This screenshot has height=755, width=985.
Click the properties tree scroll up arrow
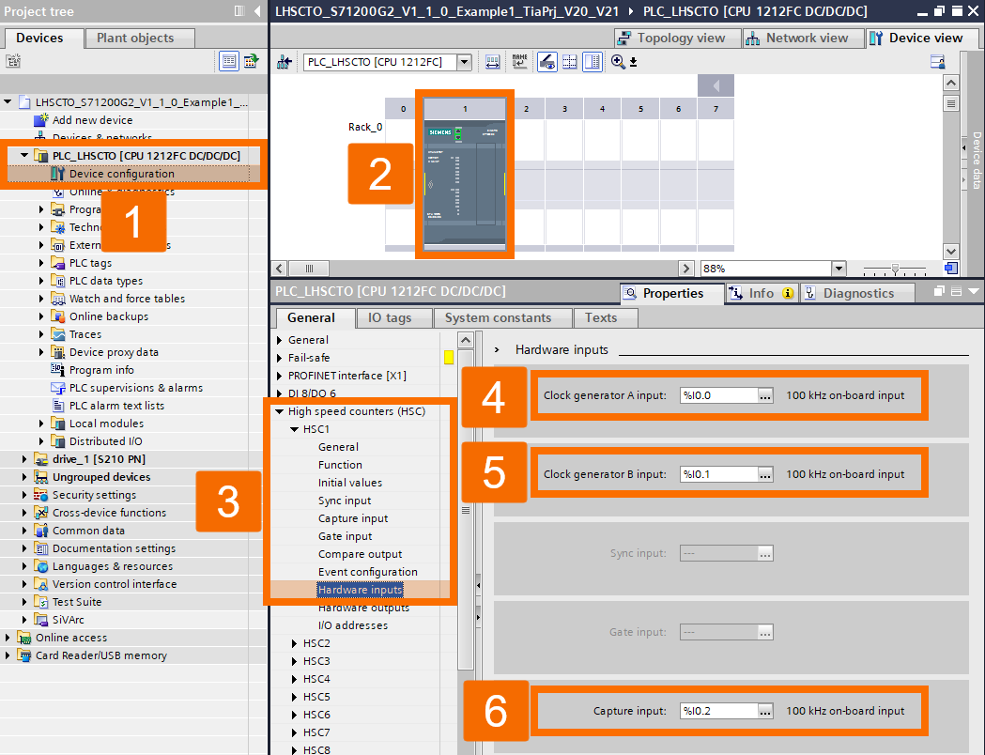coord(466,341)
